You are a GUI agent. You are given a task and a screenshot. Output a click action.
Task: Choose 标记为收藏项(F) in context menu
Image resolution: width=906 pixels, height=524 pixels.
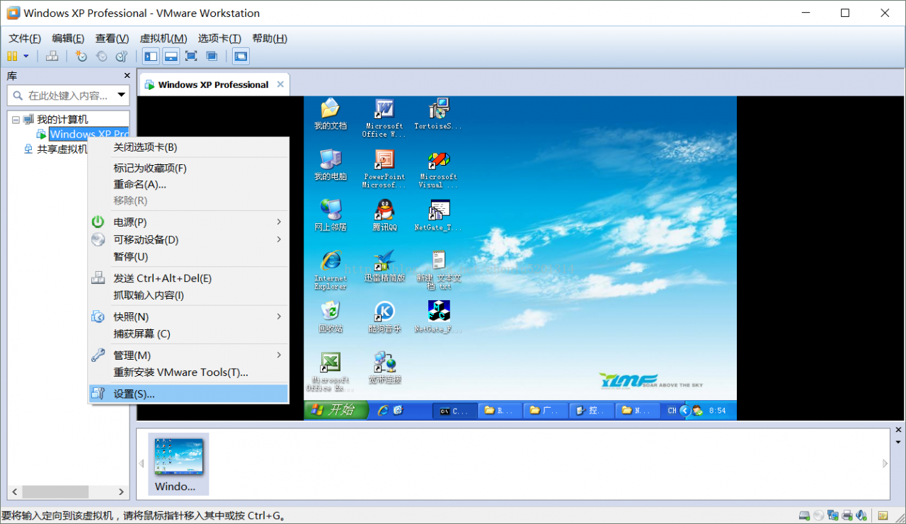click(x=188, y=168)
